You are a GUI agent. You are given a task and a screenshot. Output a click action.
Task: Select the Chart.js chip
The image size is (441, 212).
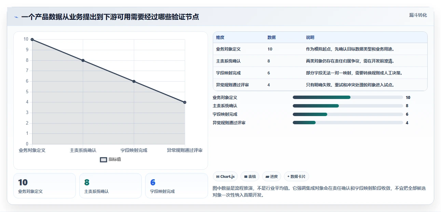225,176
